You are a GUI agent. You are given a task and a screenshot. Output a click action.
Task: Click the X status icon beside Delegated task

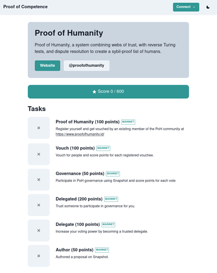coord(39,205)
